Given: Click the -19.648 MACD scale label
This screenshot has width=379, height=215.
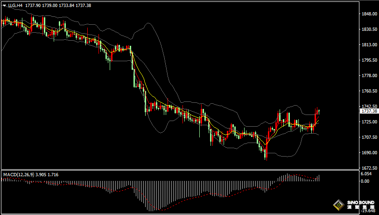Looking at the screenshot, I should 368,211.
